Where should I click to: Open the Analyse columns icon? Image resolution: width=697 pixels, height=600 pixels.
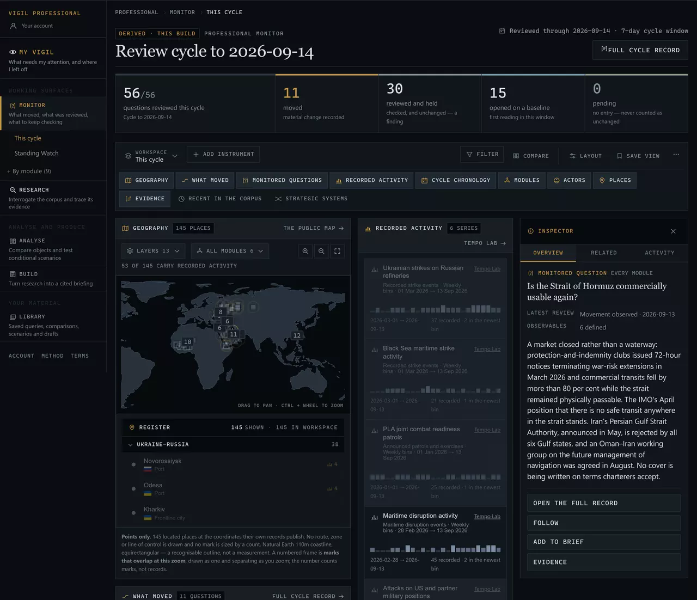tap(13, 241)
